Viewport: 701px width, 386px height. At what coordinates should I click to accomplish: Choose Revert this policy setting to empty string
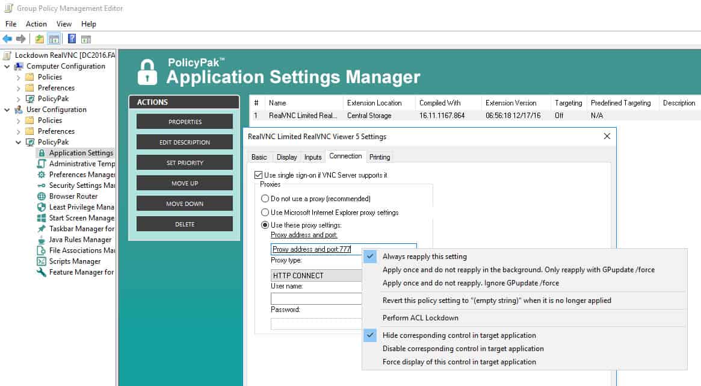click(524, 300)
